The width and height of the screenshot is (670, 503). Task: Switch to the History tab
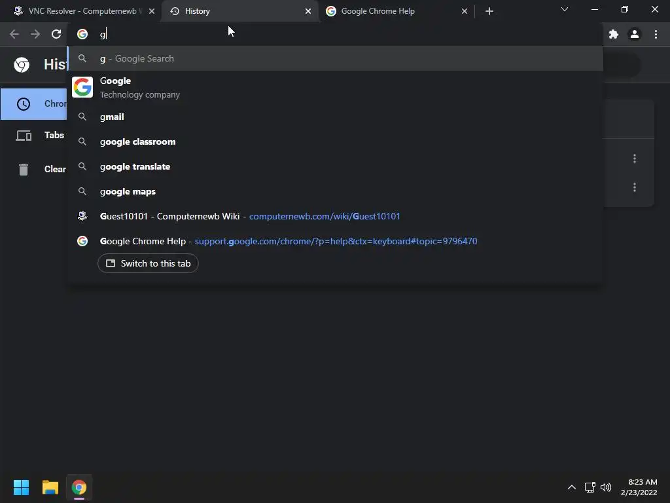239,11
